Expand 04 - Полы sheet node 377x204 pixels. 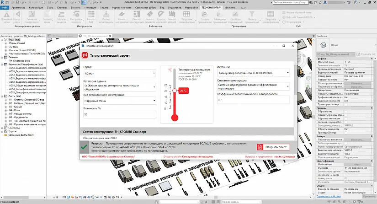pos(6,110)
